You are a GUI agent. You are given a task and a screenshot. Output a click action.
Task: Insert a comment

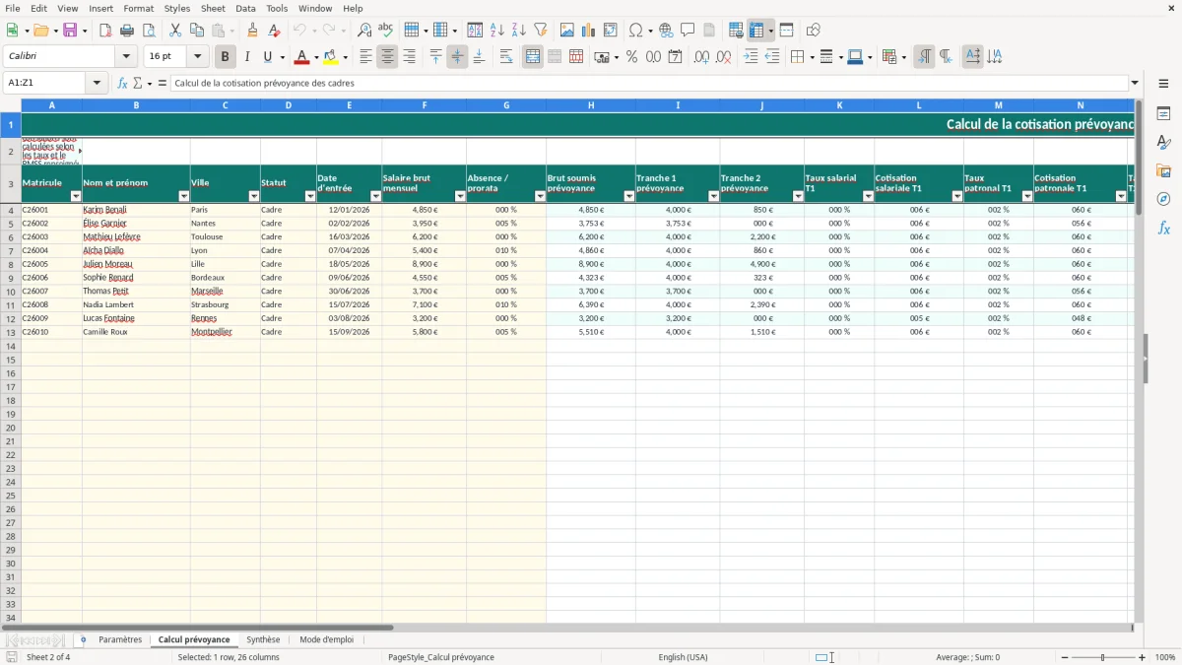(688, 31)
